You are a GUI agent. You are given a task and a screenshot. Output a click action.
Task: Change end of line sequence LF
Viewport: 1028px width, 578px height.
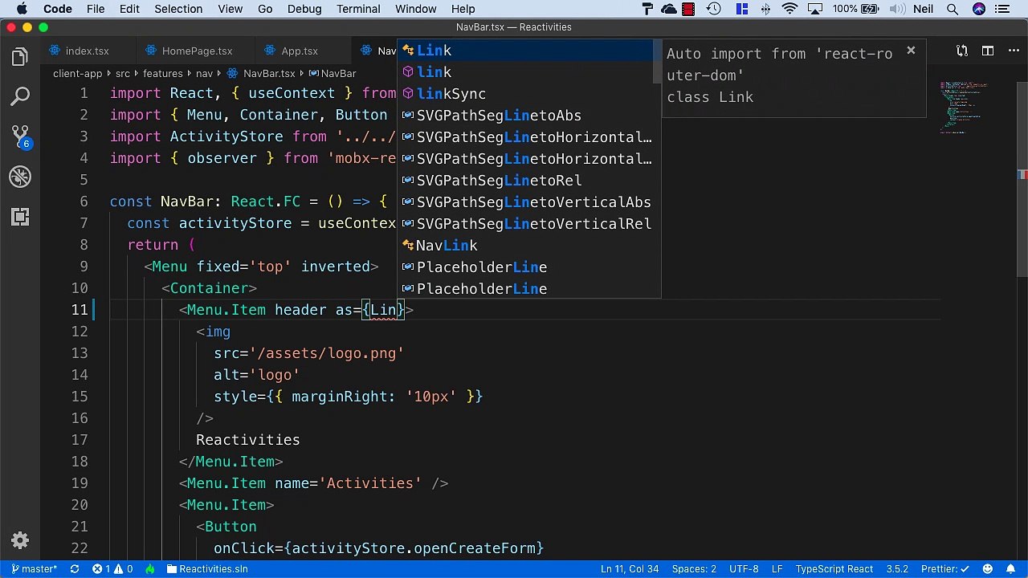click(x=777, y=569)
